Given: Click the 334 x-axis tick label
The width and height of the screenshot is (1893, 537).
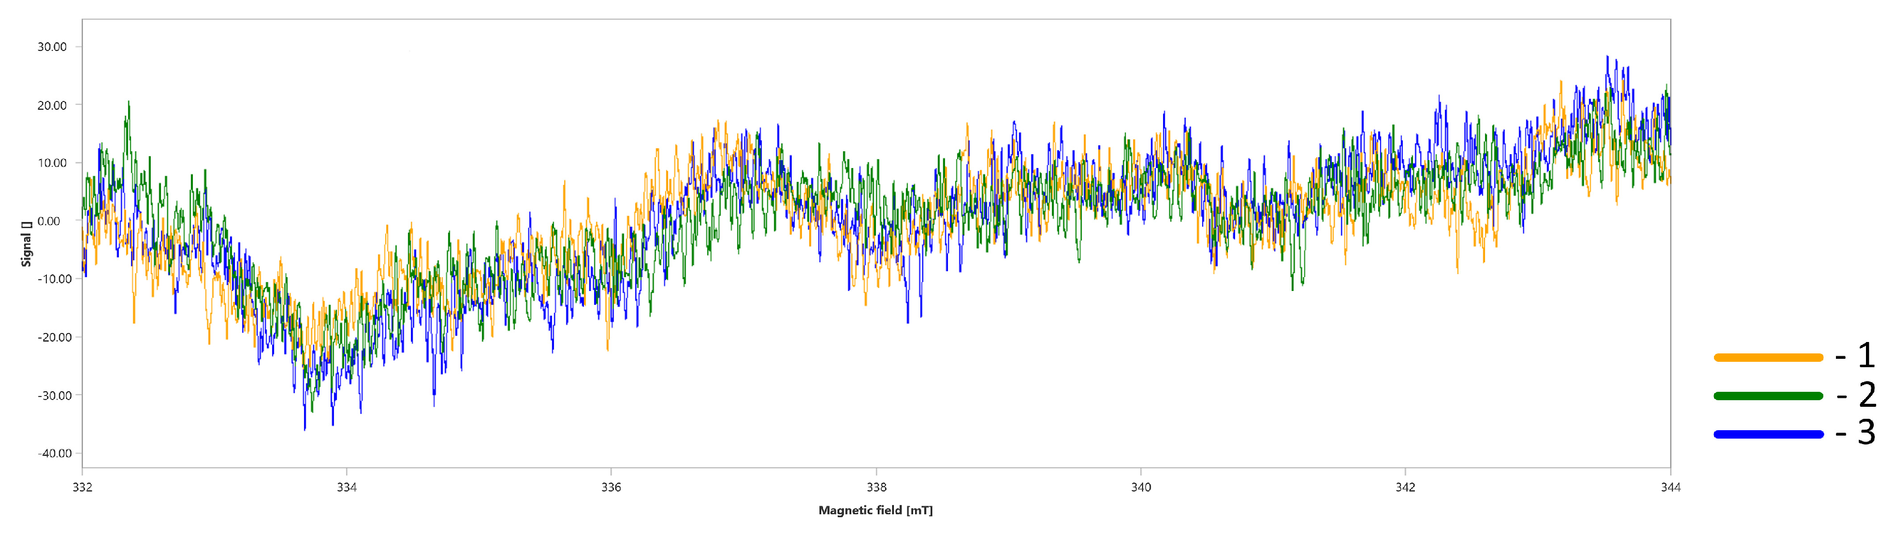Looking at the screenshot, I should point(347,487).
